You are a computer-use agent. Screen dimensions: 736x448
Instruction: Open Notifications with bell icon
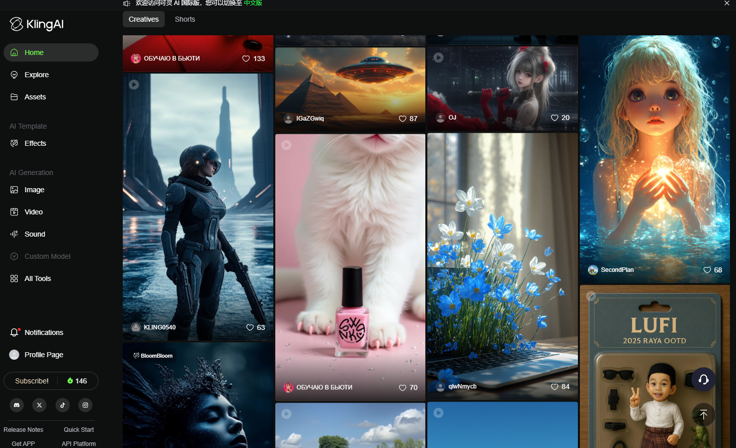coord(51,332)
